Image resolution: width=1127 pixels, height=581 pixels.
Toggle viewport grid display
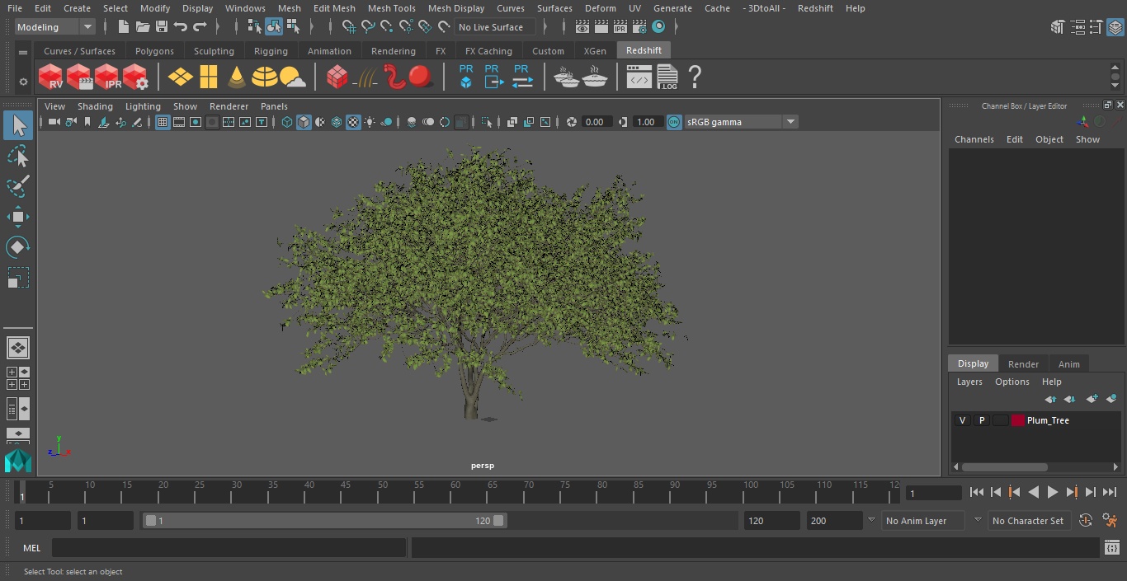click(x=163, y=122)
